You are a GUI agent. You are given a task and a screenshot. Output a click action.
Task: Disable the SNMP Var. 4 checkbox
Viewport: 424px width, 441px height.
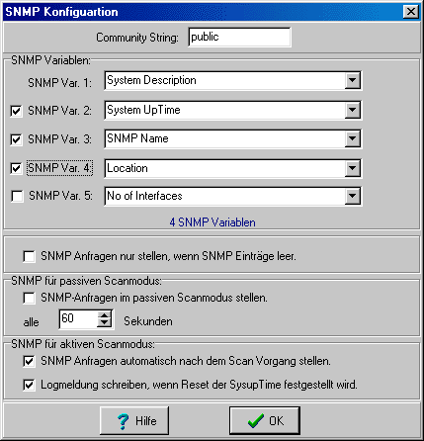click(16, 168)
